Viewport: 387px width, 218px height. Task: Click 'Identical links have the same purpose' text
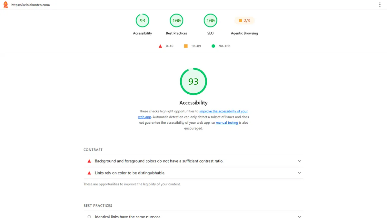[x=128, y=216]
